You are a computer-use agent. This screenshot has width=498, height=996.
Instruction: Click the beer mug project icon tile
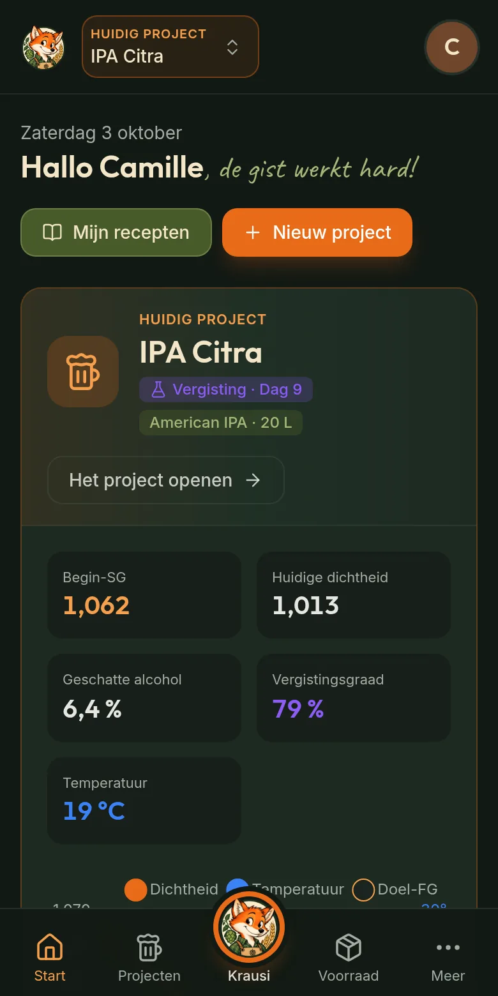83,372
